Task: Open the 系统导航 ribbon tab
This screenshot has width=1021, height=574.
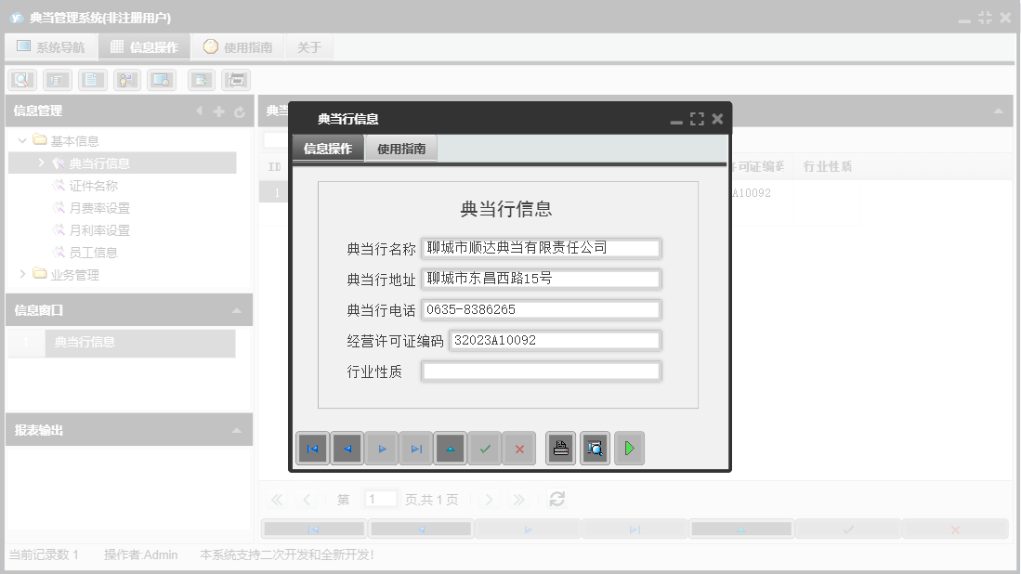Action: pos(51,45)
